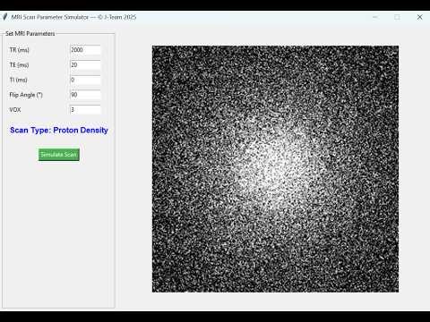The image size is (430, 322).
Task: Click the TI (ms) input field
Action: 85,80
